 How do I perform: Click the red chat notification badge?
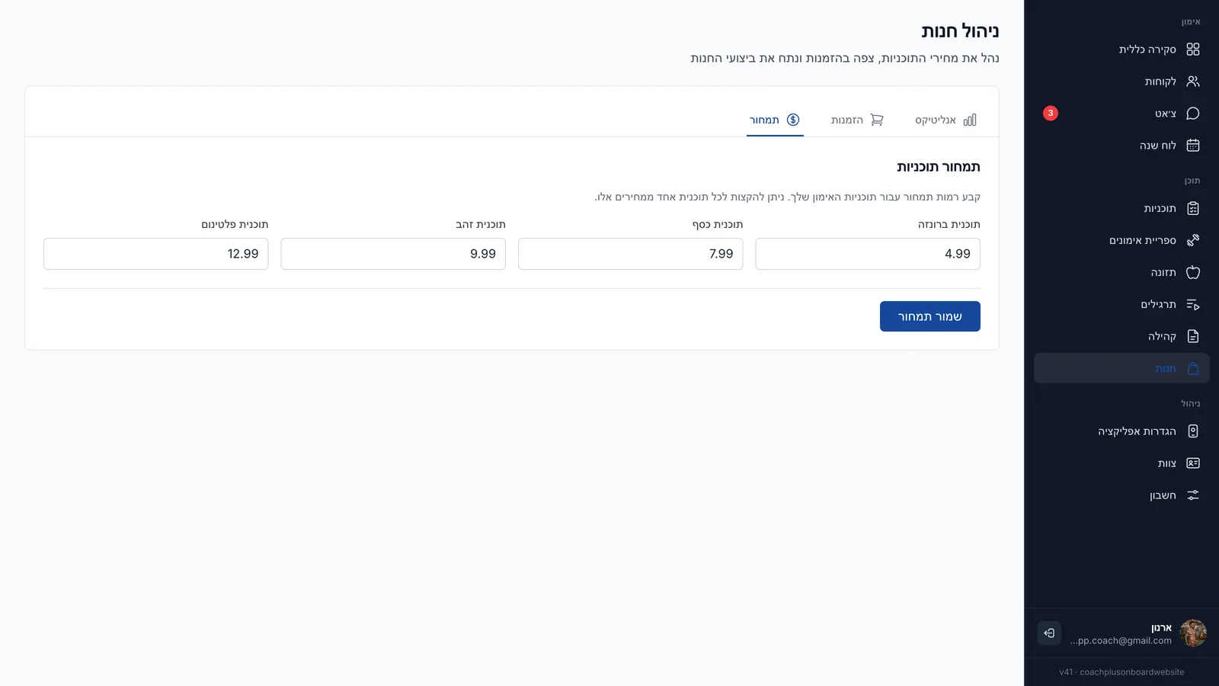pyautogui.click(x=1051, y=114)
